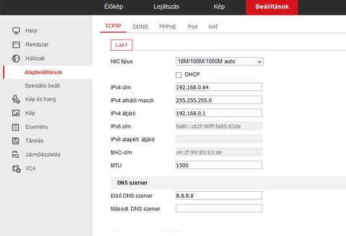346x236 pixels.
Task: Click the MTU input field
Action: click(219, 165)
